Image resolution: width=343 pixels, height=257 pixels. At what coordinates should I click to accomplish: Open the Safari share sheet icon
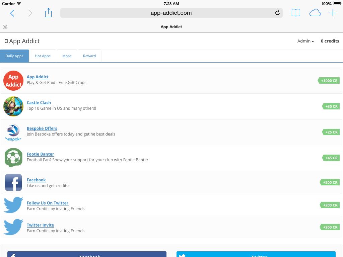[48, 13]
